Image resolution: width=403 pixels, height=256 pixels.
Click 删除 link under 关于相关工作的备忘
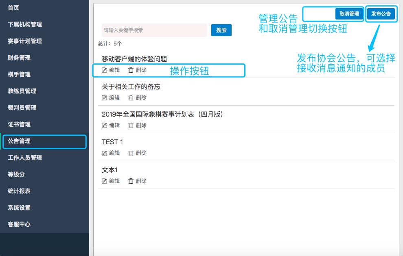141,98
